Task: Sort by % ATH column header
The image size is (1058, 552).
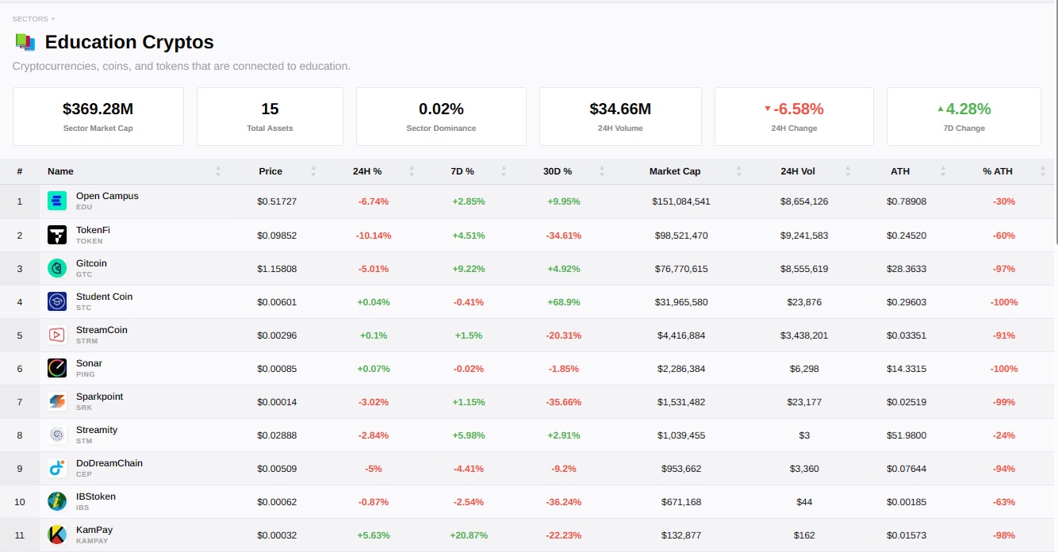Action: click(x=997, y=171)
